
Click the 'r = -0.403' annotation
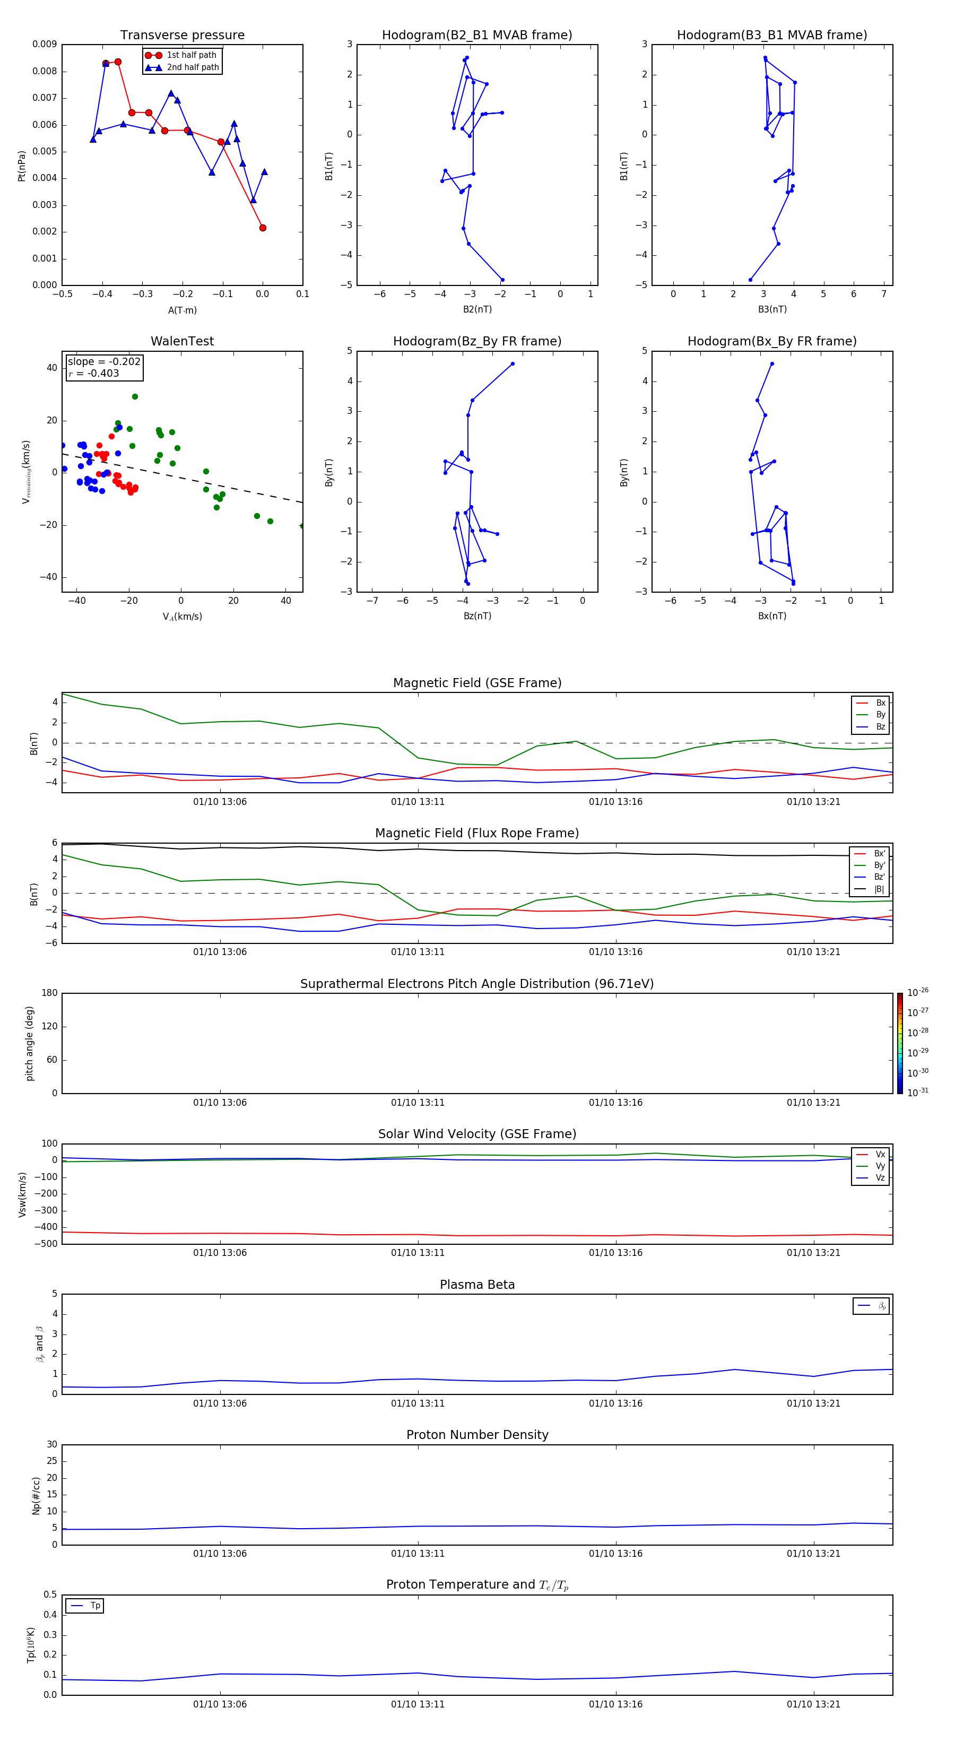pyautogui.click(x=94, y=373)
